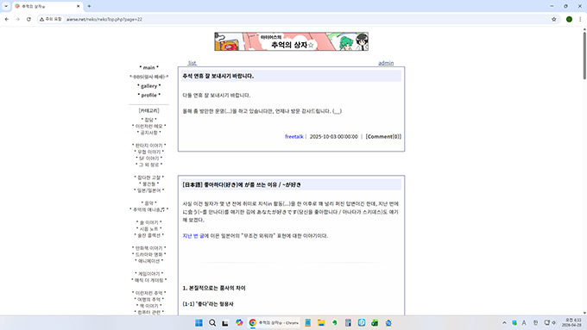Open the 술잔 콜렉션 category

[x=149, y=235]
